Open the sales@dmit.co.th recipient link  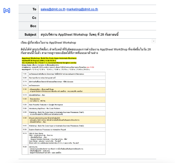pyautogui.click(x=53, y=9)
